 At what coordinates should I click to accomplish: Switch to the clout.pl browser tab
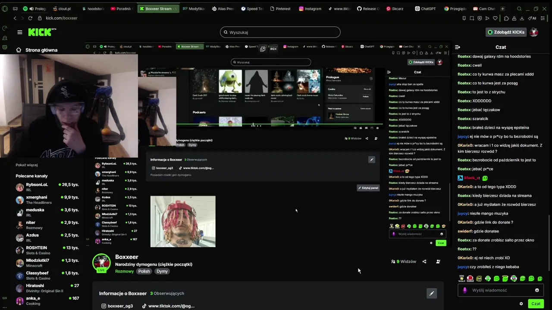click(61, 9)
